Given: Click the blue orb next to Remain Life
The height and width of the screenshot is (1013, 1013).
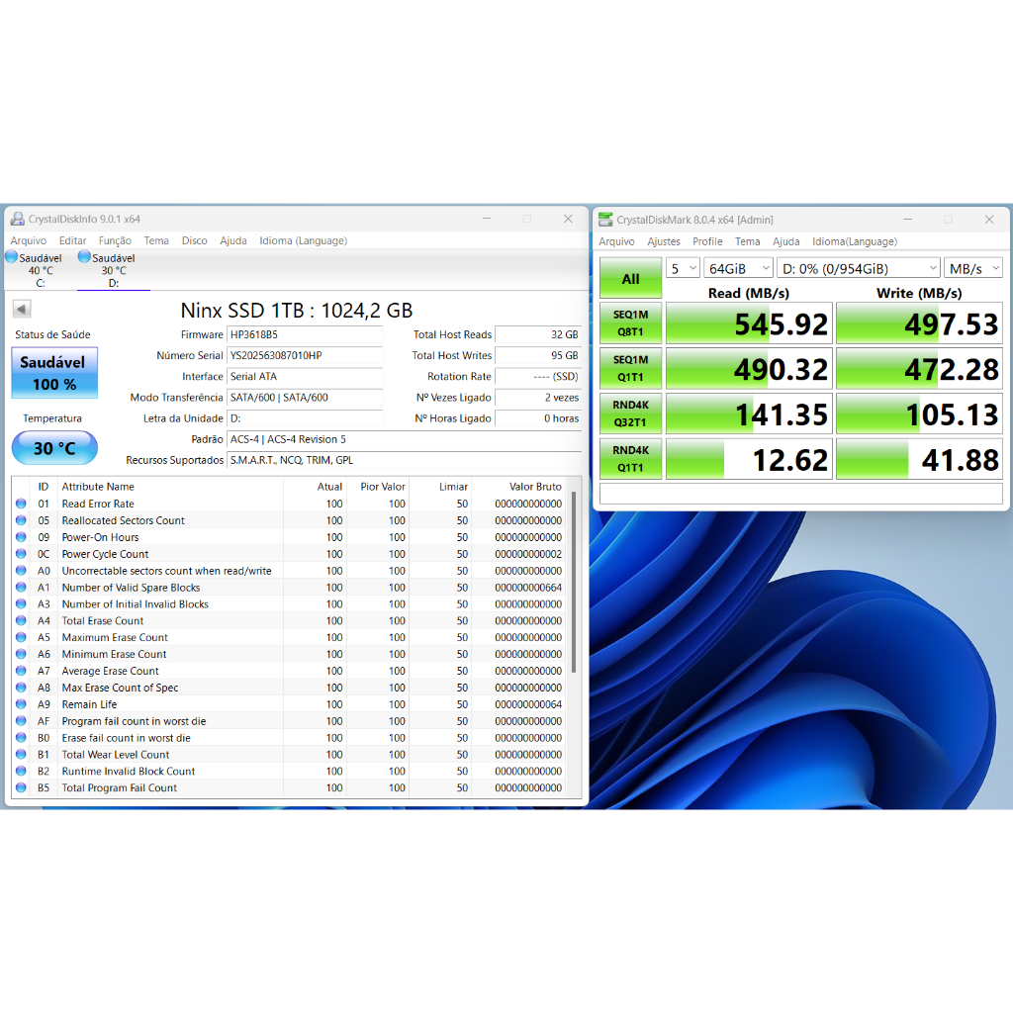Looking at the screenshot, I should coord(21,704).
